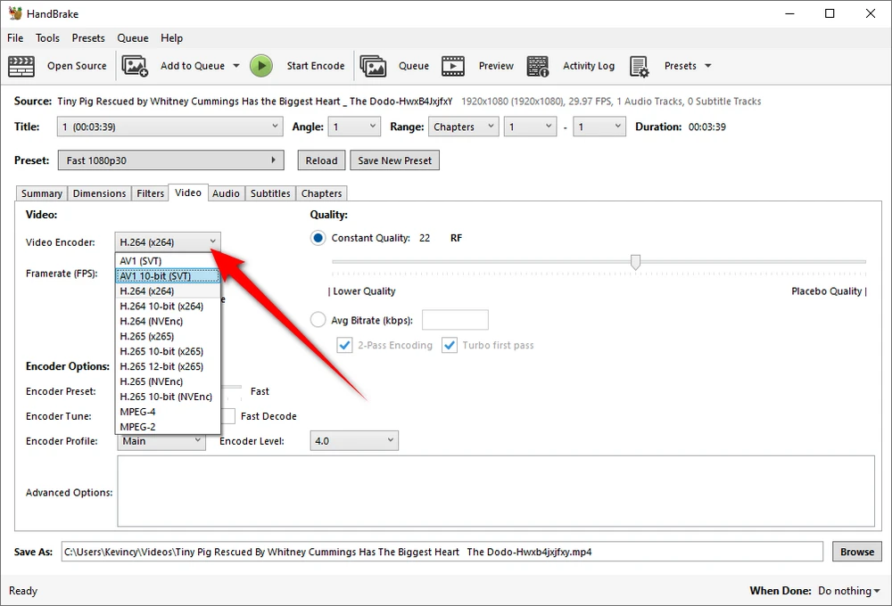Viewport: 892px width, 606px height.
Task: Click the HandBrake app icon in title bar
Action: 15,13
